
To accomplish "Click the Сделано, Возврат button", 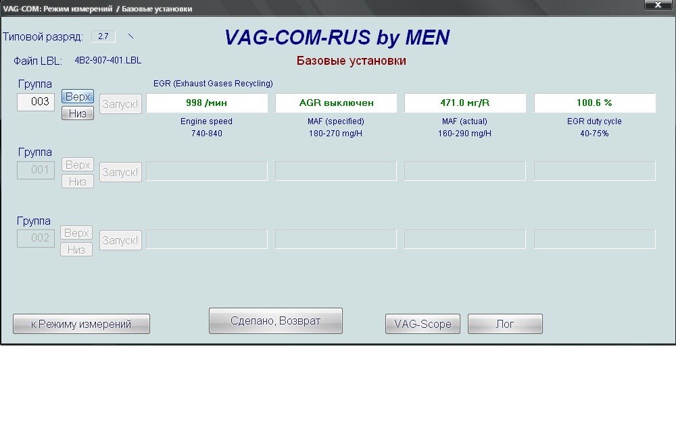I will (x=275, y=320).
